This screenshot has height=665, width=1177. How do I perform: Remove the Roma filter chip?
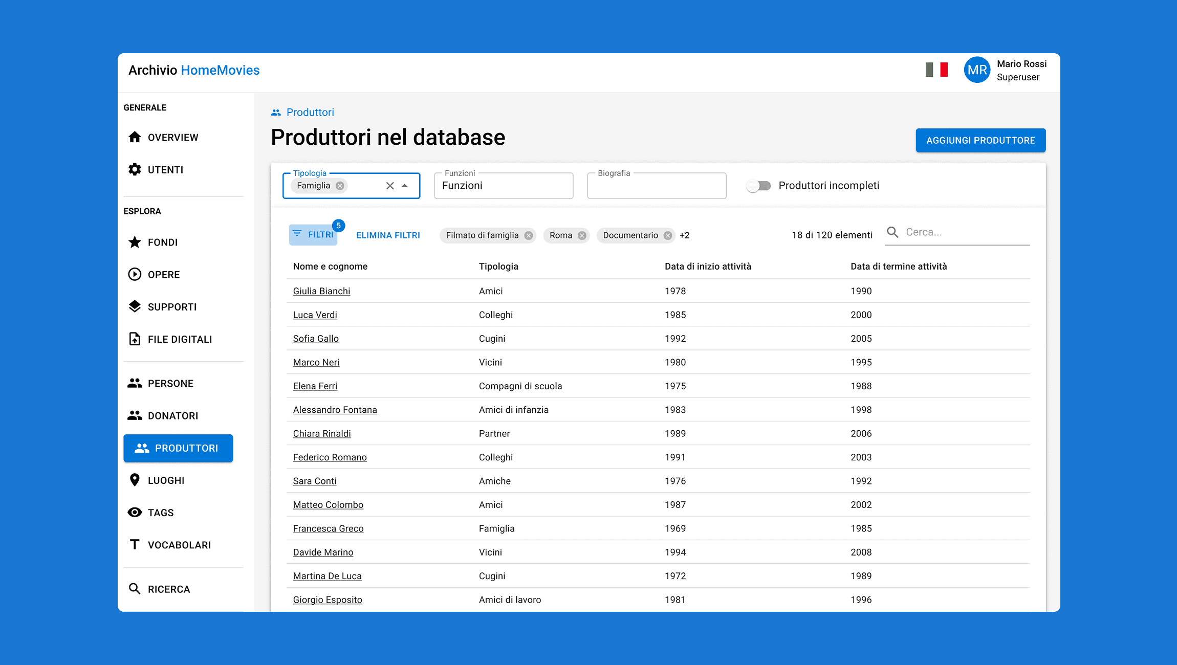[x=582, y=235]
